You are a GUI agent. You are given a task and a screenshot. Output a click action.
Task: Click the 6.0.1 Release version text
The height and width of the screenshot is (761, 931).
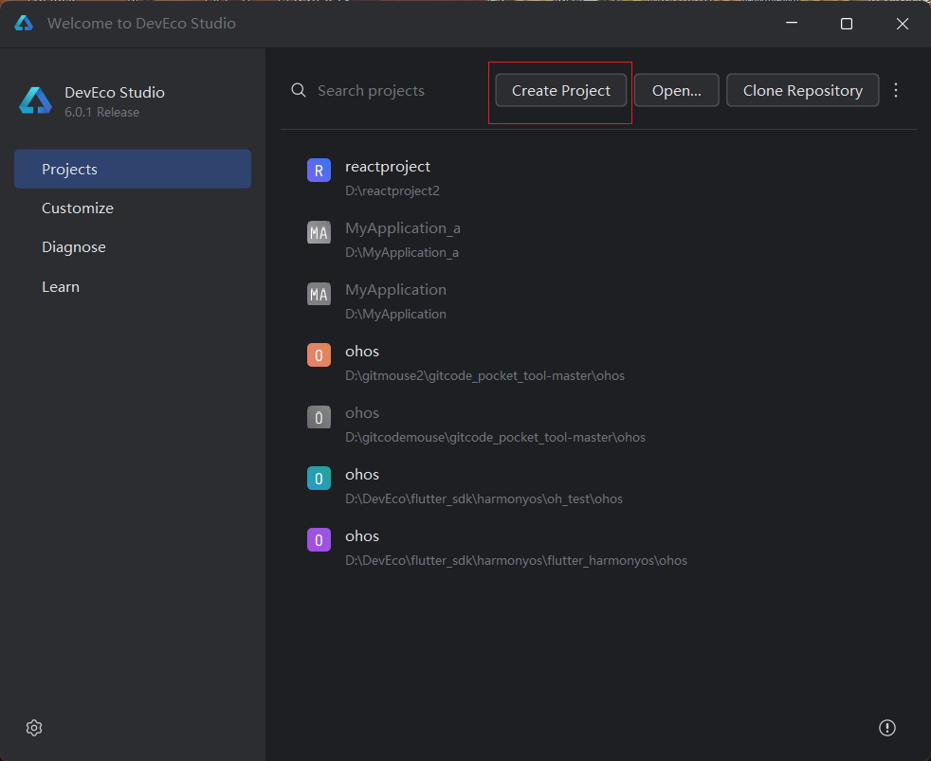coord(101,112)
